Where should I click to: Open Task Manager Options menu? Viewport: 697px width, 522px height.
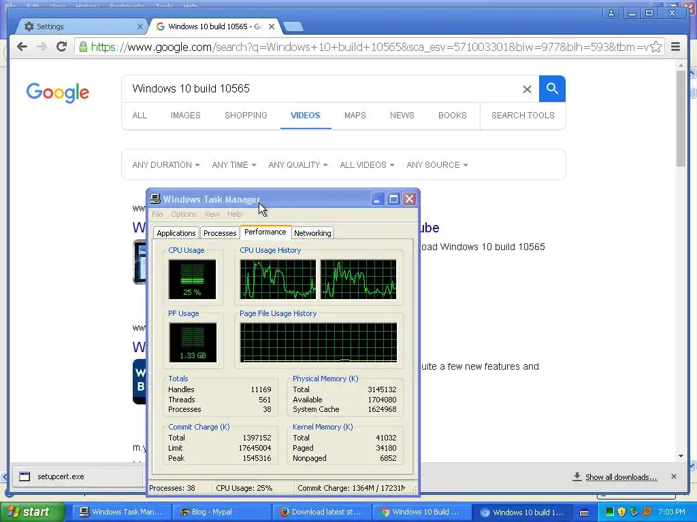point(184,214)
